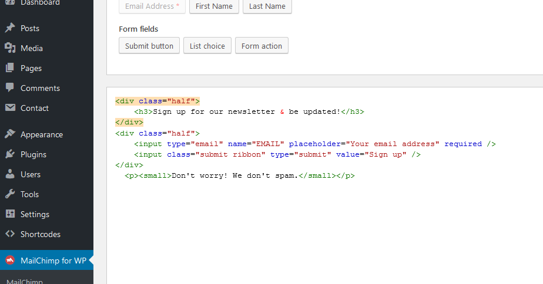Viewport: 543px width, 284px height.
Task: Insert the First Name field button
Action: pyautogui.click(x=214, y=6)
